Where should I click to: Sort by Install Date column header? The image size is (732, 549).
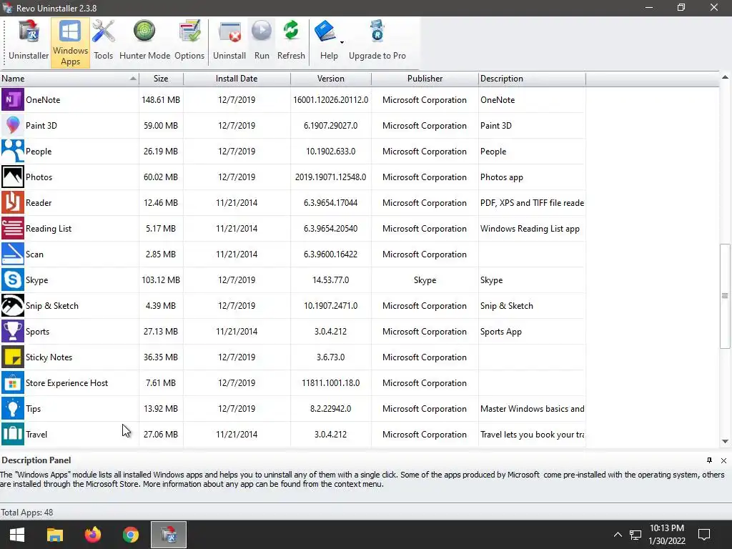[x=237, y=79]
